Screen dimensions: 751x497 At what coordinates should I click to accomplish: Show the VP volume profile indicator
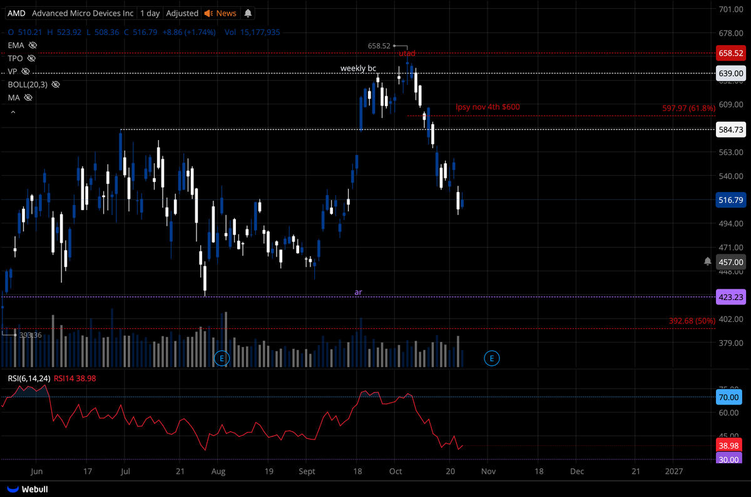pos(26,71)
